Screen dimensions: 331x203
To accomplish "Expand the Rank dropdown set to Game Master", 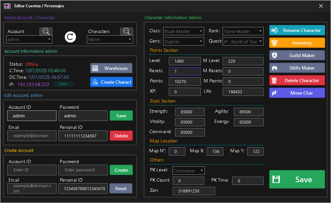I will (x=243, y=31).
